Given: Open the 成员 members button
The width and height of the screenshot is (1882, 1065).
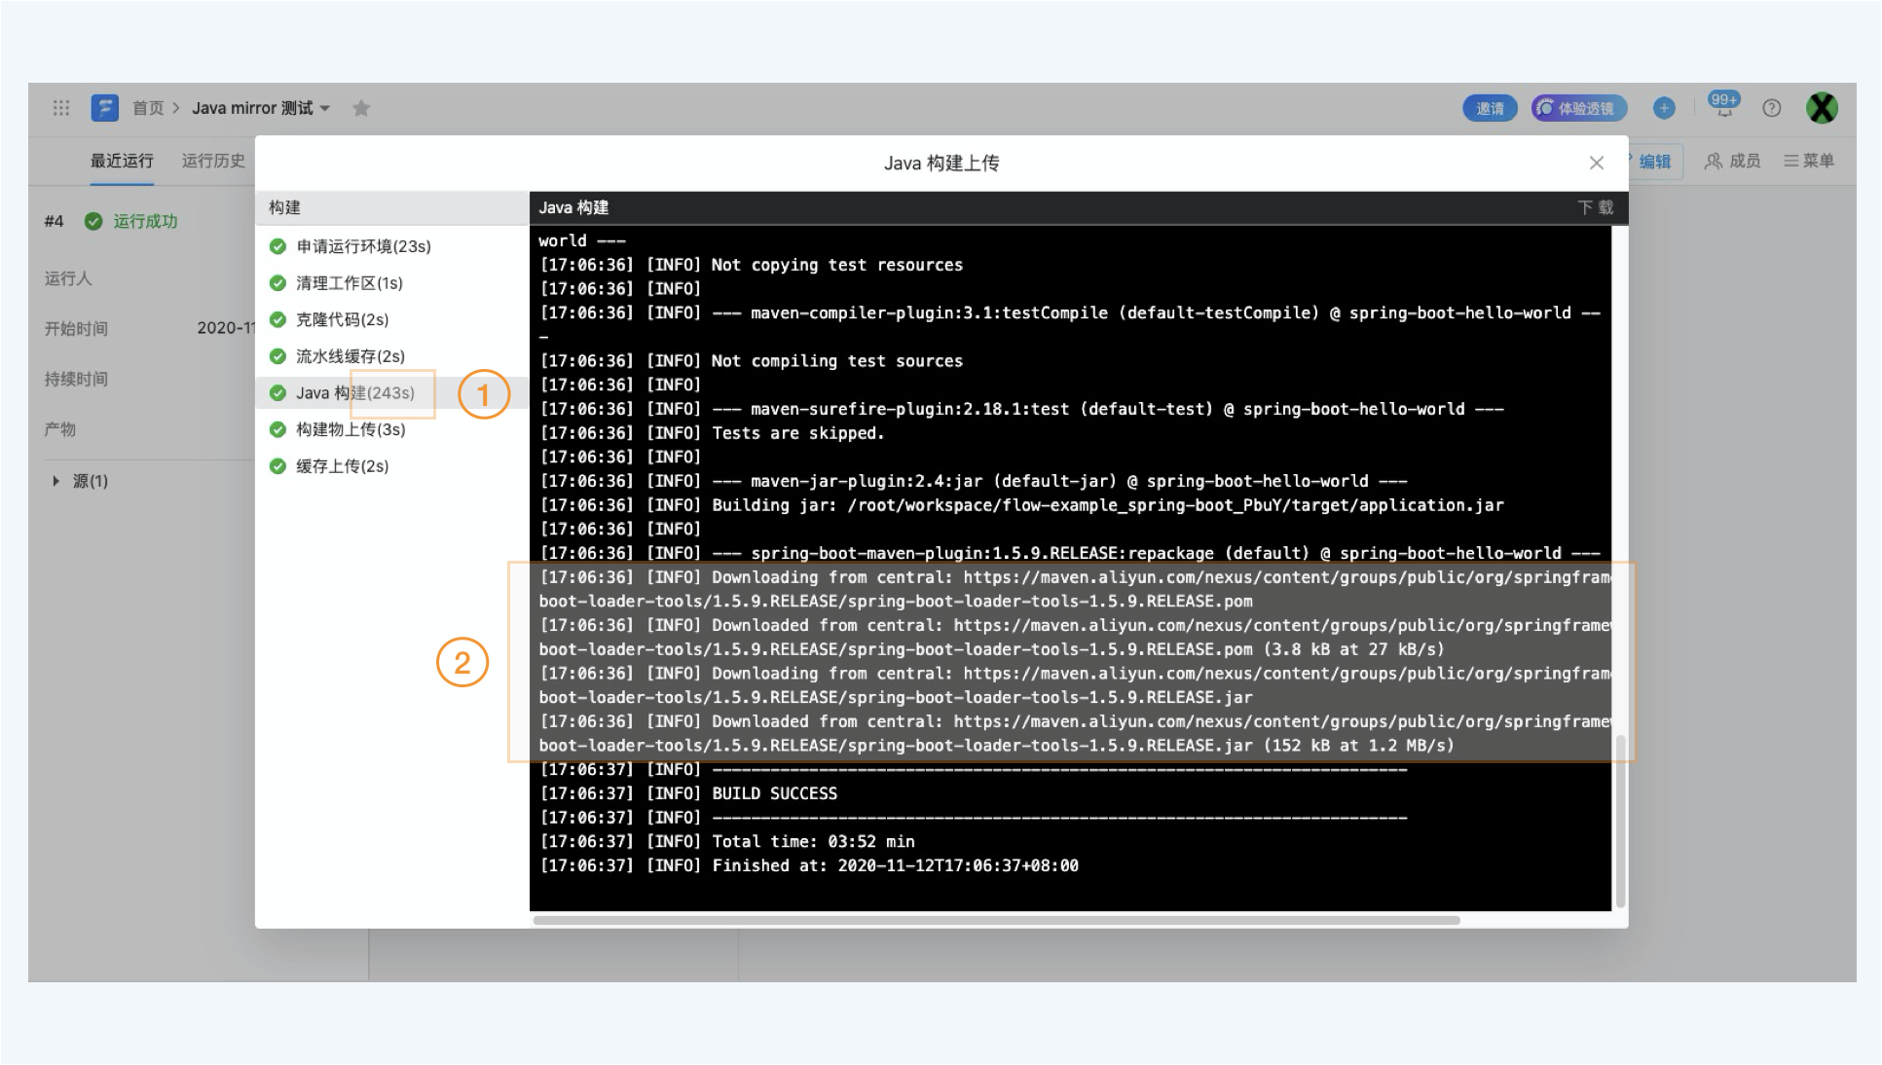Looking at the screenshot, I should (x=1732, y=161).
